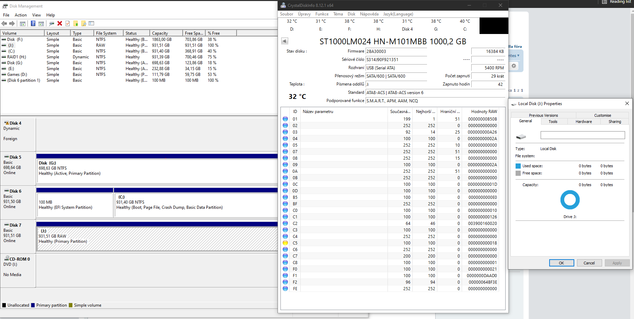
Task: Click the properties checkmark page icon
Action: click(x=68, y=23)
